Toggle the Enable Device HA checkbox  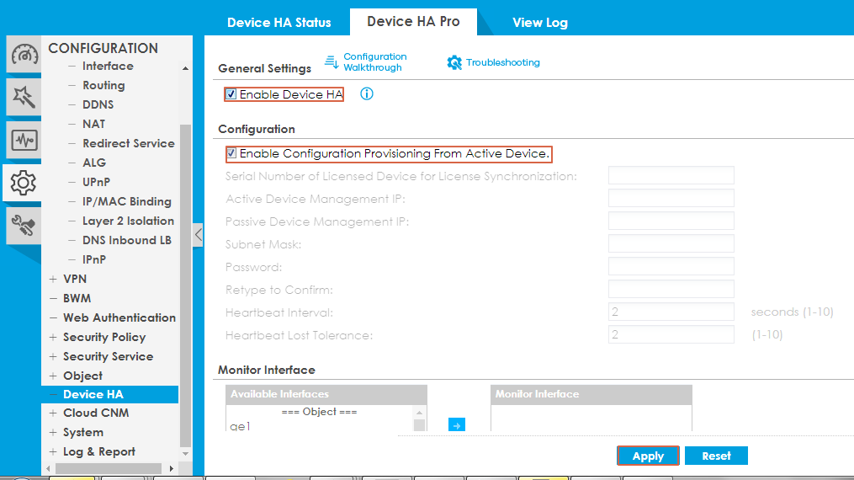[231, 94]
